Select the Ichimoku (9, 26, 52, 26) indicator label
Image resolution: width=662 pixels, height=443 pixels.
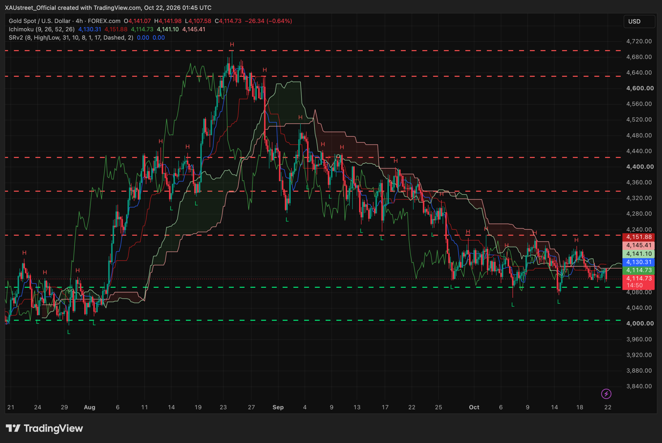[x=41, y=29]
